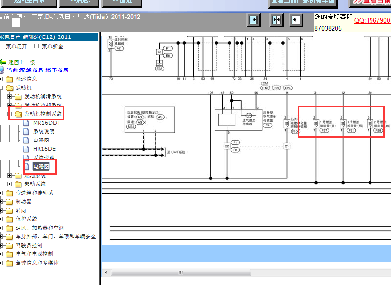Viewport: 391px width, 285px height.
Task: Click the scrollbar left arrow button
Action: point(106,272)
